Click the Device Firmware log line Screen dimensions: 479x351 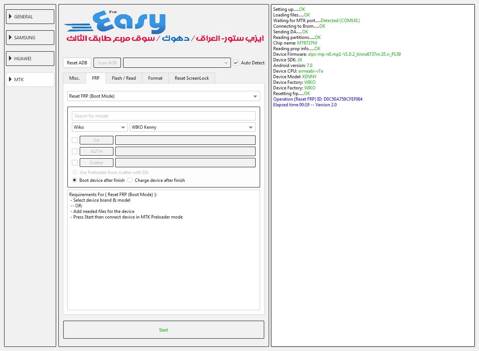point(337,54)
